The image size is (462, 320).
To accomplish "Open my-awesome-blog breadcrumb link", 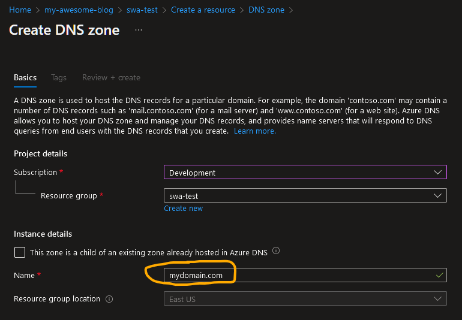I will (x=79, y=10).
